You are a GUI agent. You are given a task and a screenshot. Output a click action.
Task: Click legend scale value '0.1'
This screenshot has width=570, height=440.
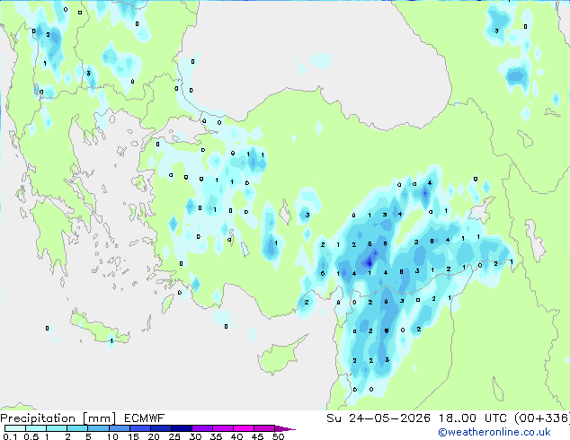(10, 436)
